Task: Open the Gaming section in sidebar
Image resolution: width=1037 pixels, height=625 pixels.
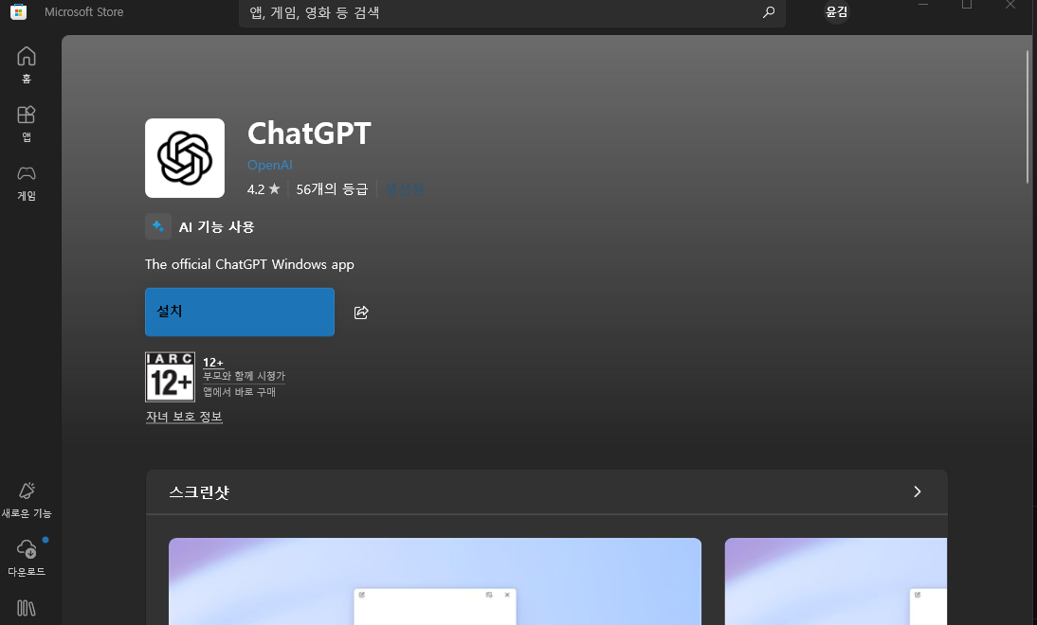Action: [27, 183]
